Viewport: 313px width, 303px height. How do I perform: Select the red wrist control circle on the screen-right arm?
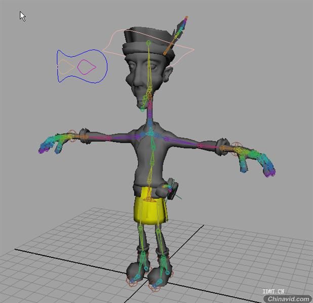click(x=236, y=149)
